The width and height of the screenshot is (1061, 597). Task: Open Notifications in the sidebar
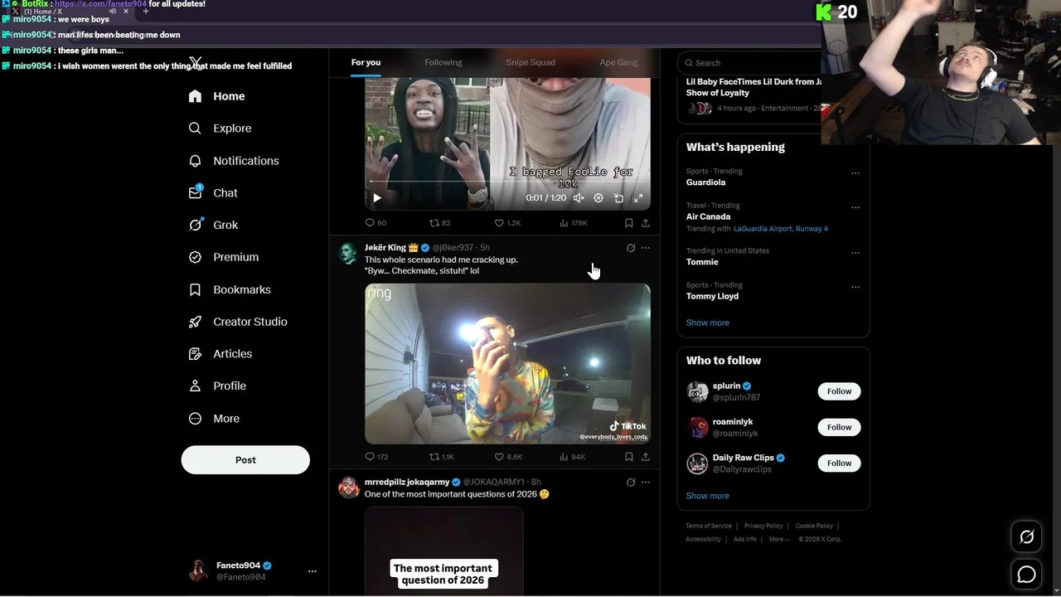(x=234, y=161)
